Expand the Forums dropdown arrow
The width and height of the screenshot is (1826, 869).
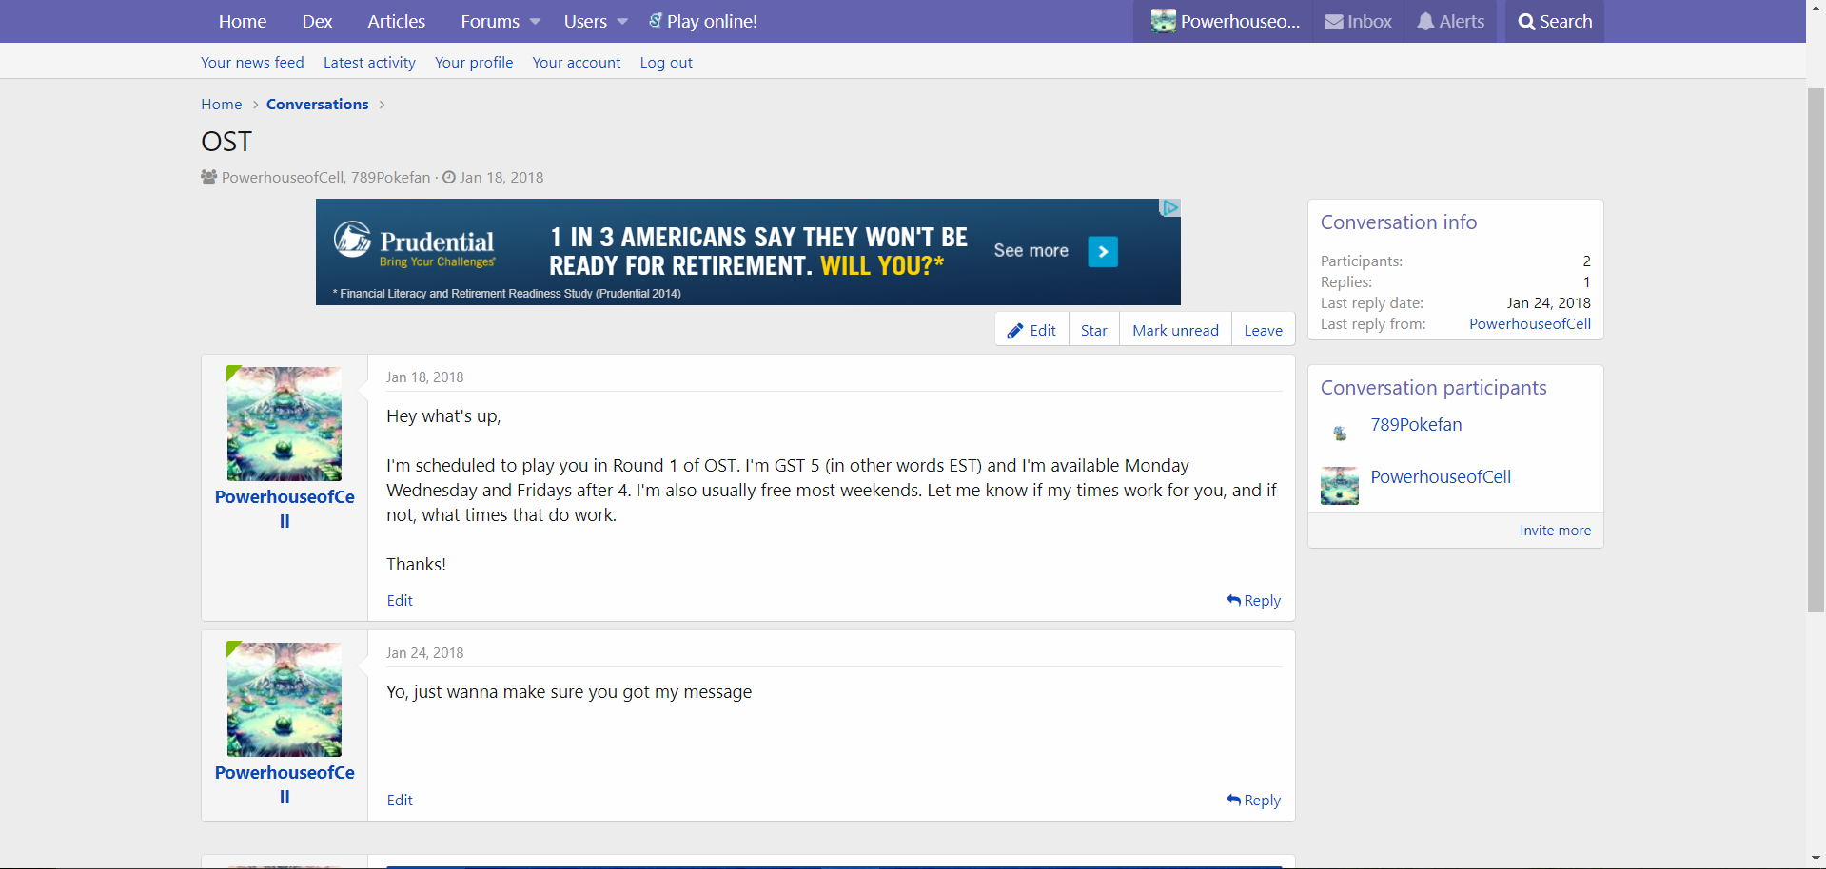click(x=535, y=22)
